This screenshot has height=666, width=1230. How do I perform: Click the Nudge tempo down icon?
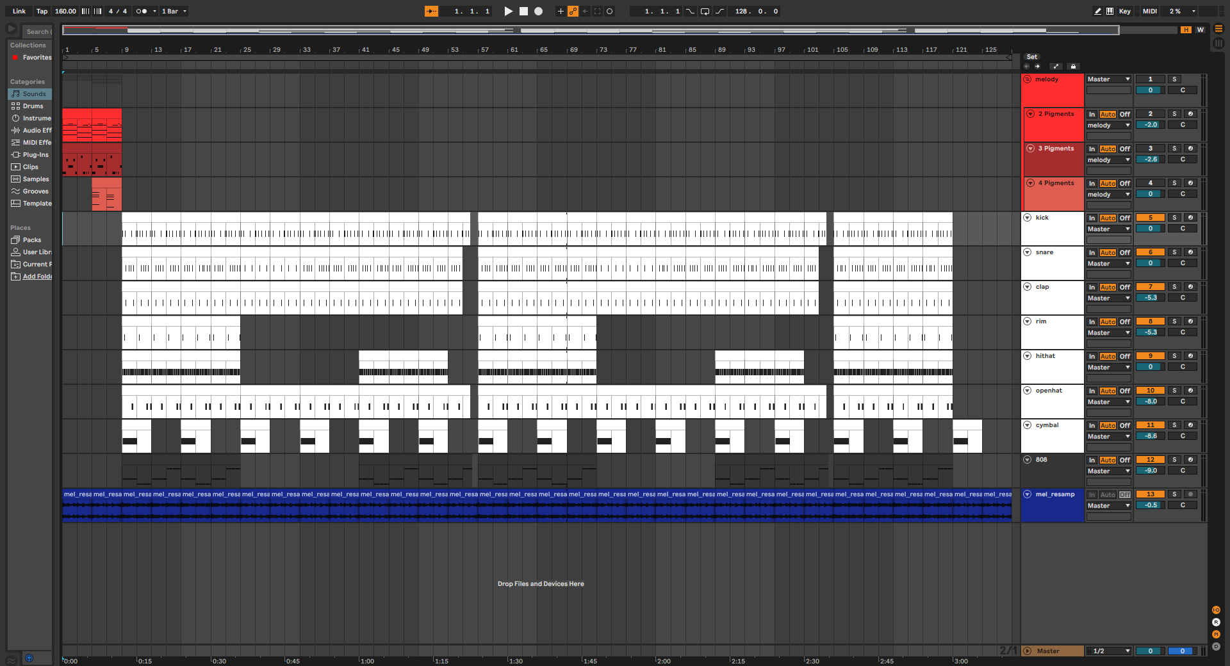(85, 11)
